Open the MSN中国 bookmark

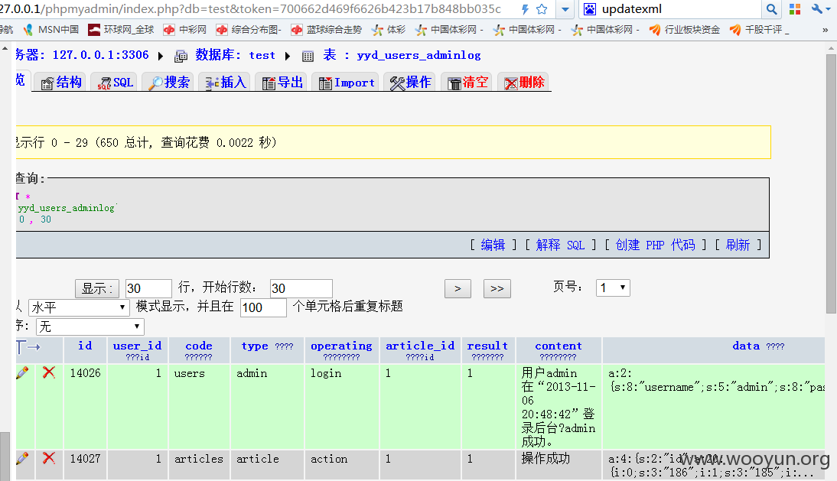(50, 29)
